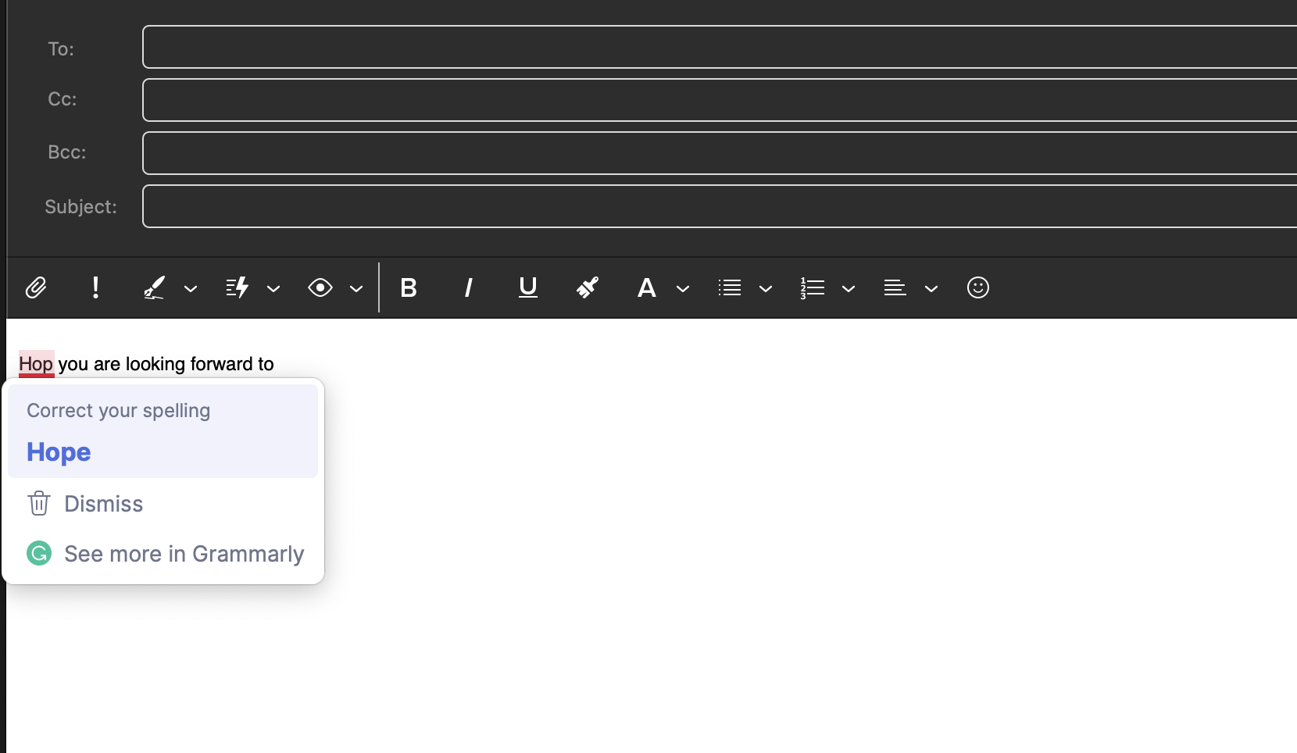Accept the 'Hope' spelling suggestion
The width and height of the screenshot is (1297, 753).
point(59,452)
